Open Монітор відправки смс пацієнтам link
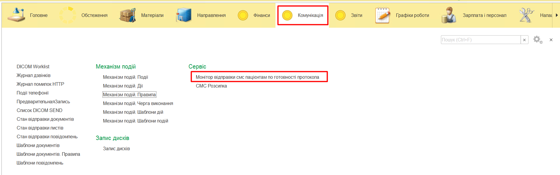 point(257,77)
